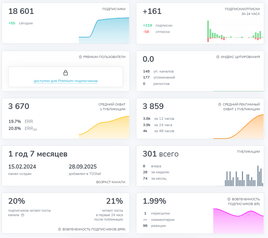Click the engagement rate value 1.99%
Viewport: 268px width, 238px height.
[x=154, y=201]
